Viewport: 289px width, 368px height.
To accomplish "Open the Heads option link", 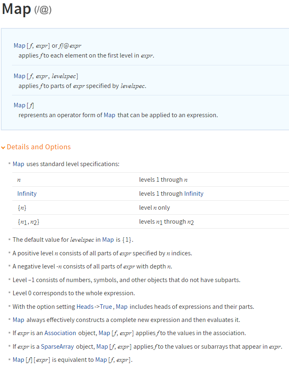I will click(85, 307).
